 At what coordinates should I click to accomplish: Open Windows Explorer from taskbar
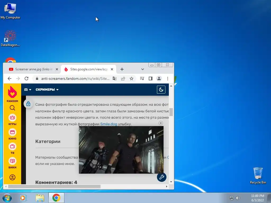(x=40, y=198)
